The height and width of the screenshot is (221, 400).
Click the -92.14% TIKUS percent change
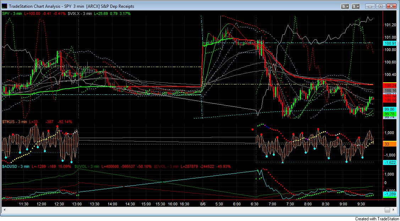point(65,122)
